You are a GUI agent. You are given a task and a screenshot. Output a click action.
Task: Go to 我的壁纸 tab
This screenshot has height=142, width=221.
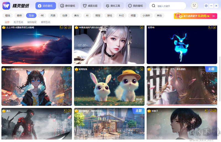coord(136,6)
